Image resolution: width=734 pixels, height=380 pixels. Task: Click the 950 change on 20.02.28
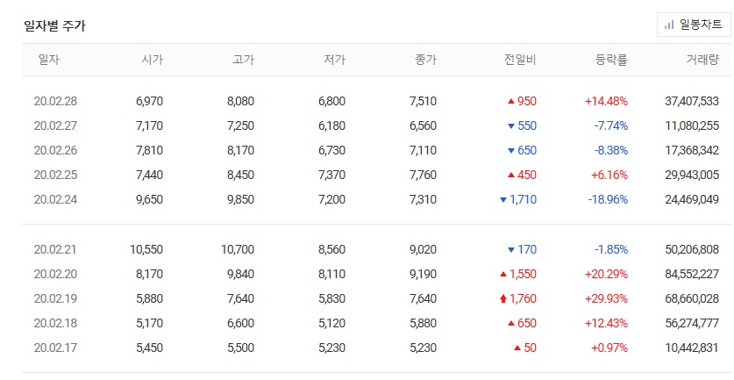522,101
